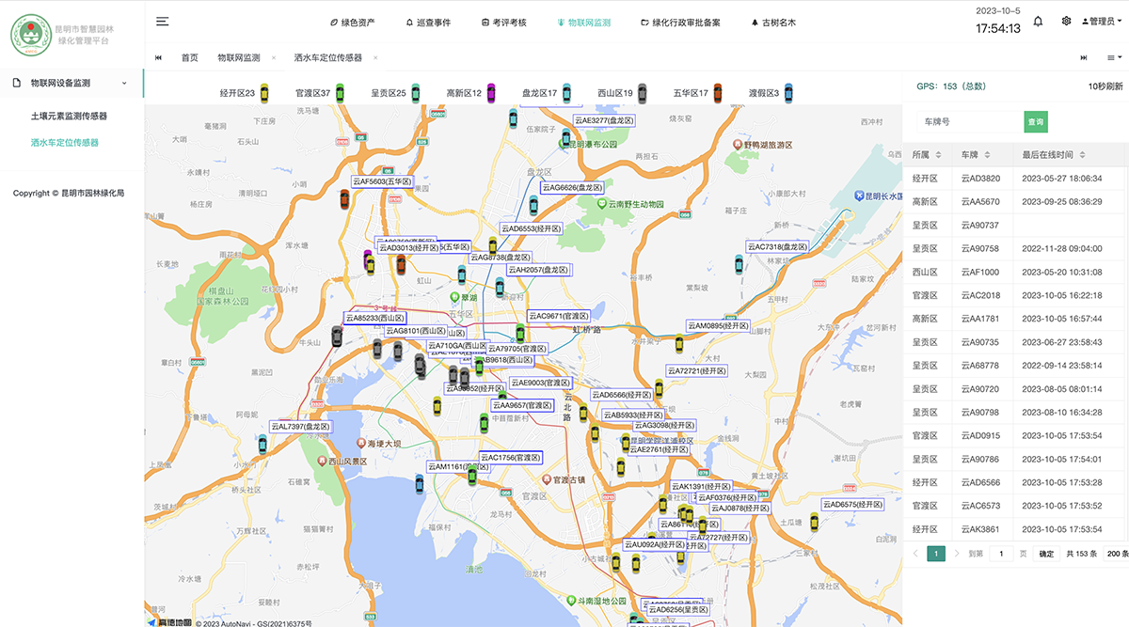
Task: Select the purple 高新区 car legend icon
Action: click(x=491, y=93)
